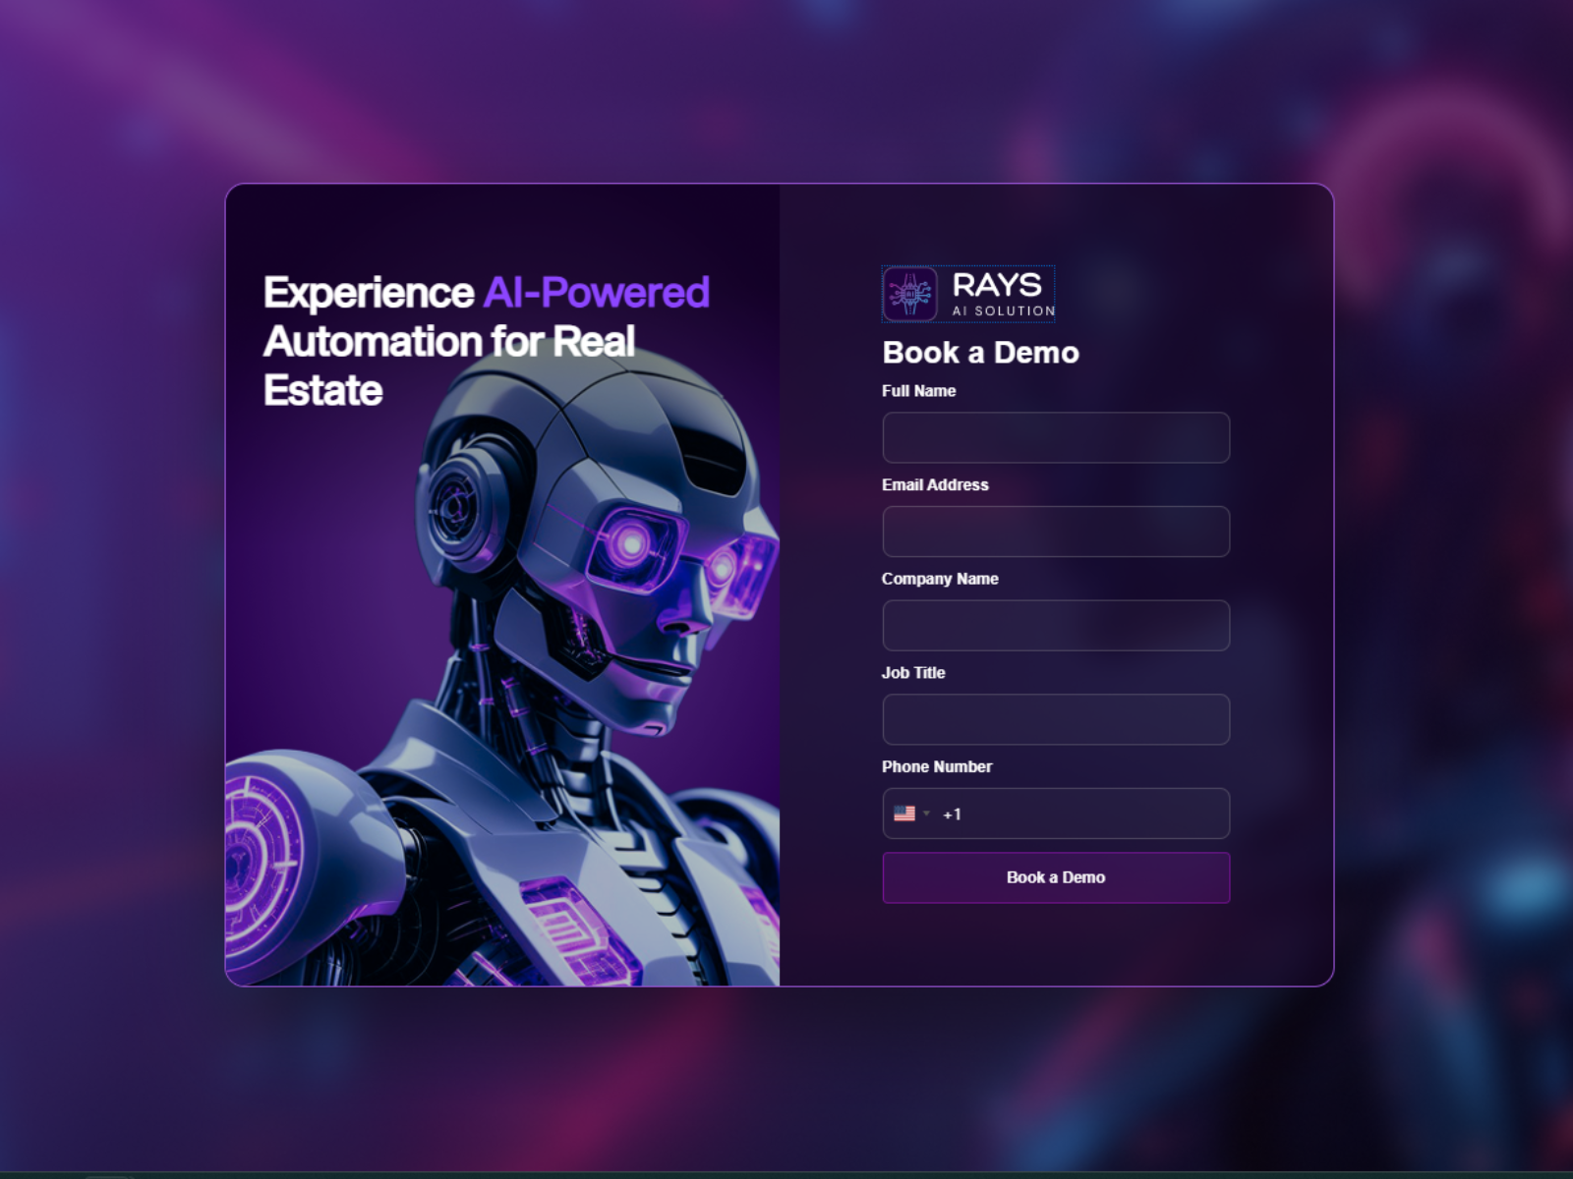Click the Book a Demo heading

click(x=981, y=352)
